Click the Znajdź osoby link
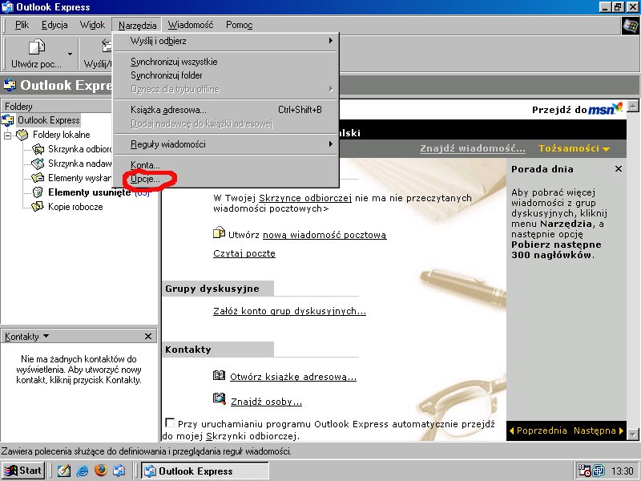Image resolution: width=641 pixels, height=481 pixels. coord(266,402)
